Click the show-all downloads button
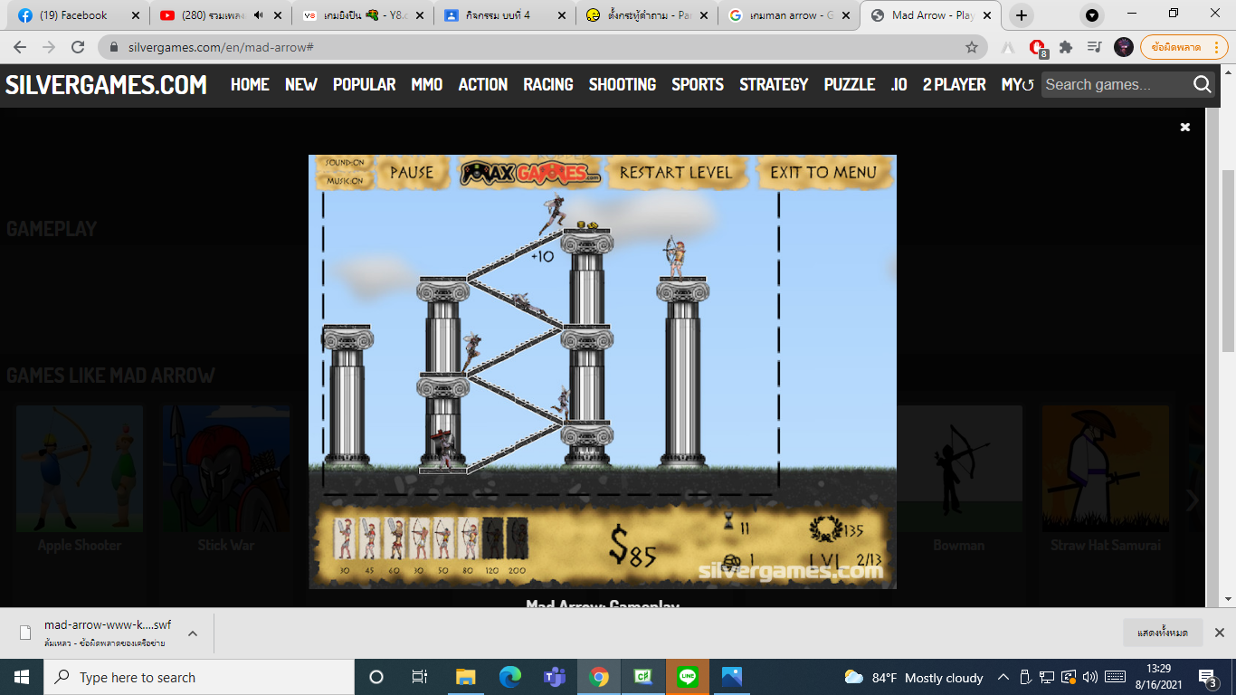Screen dimensions: 1236x695 pos(1163,633)
